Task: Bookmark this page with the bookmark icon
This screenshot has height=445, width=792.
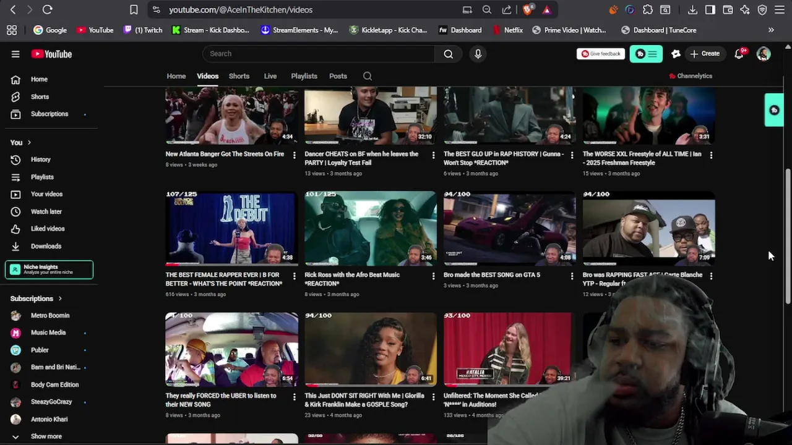Action: coord(134,9)
